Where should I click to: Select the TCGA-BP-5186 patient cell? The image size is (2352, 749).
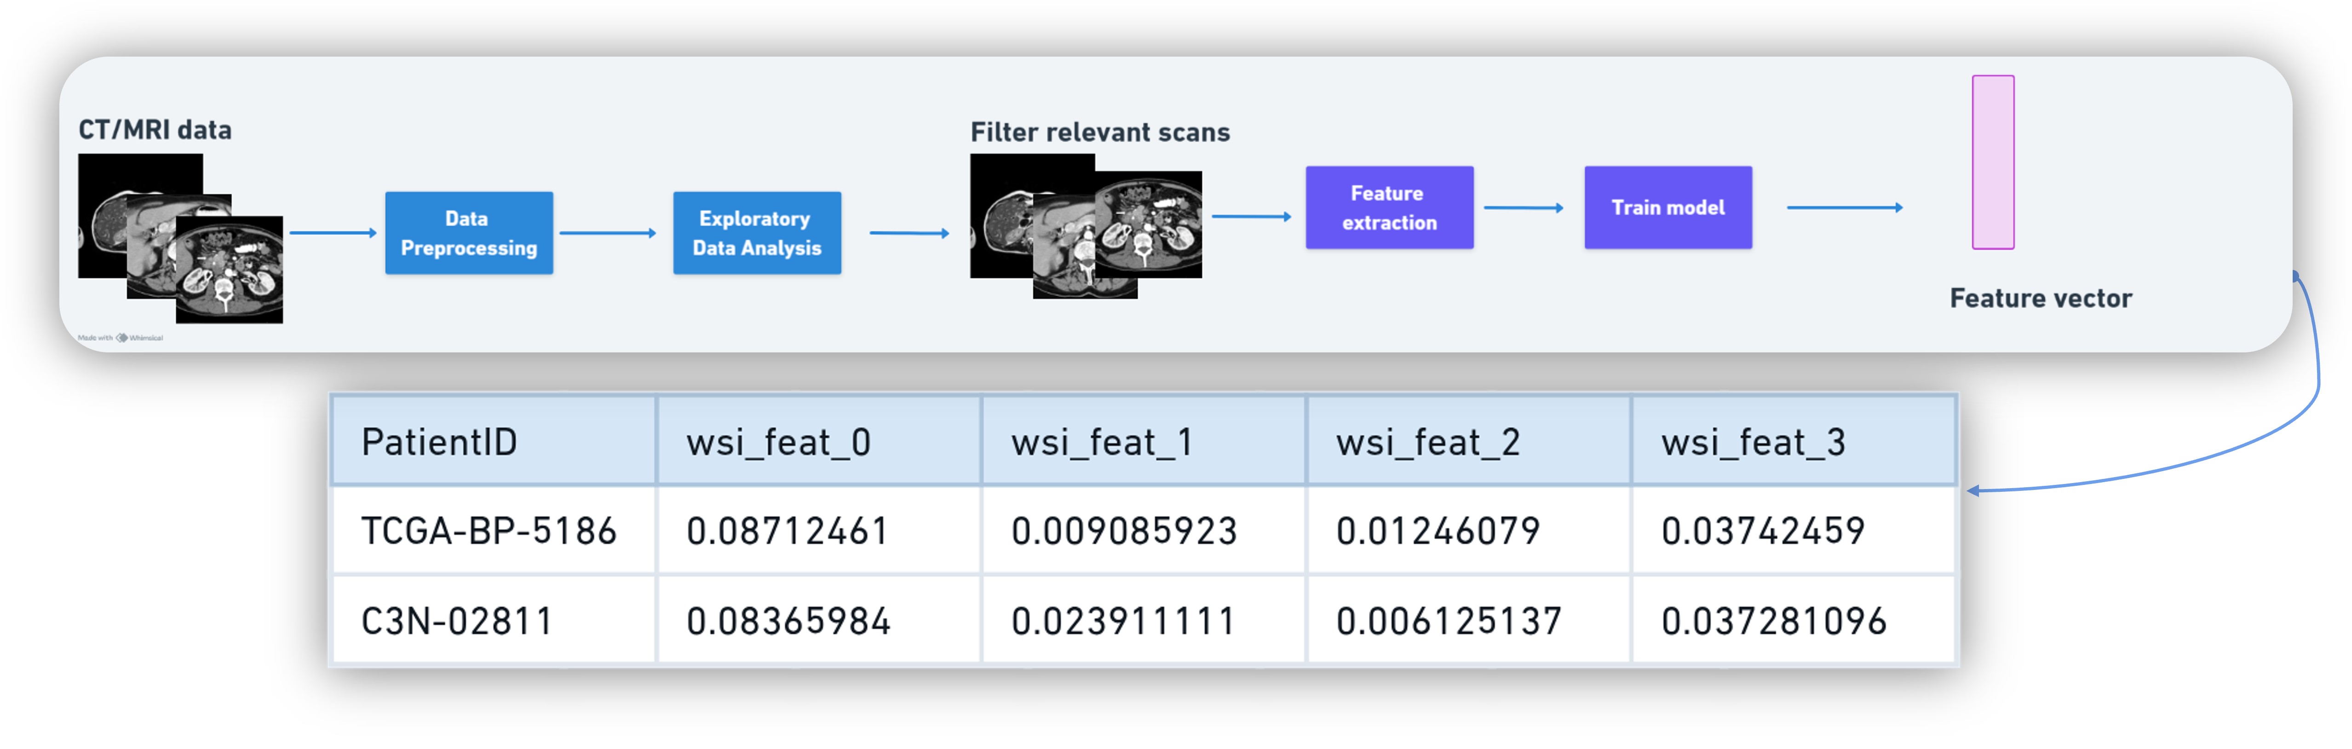493,530
